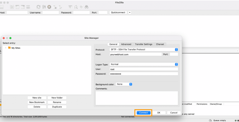The width and height of the screenshot is (239, 122).
Task: Click the New folder button
Action: pyautogui.click(x=57, y=98)
